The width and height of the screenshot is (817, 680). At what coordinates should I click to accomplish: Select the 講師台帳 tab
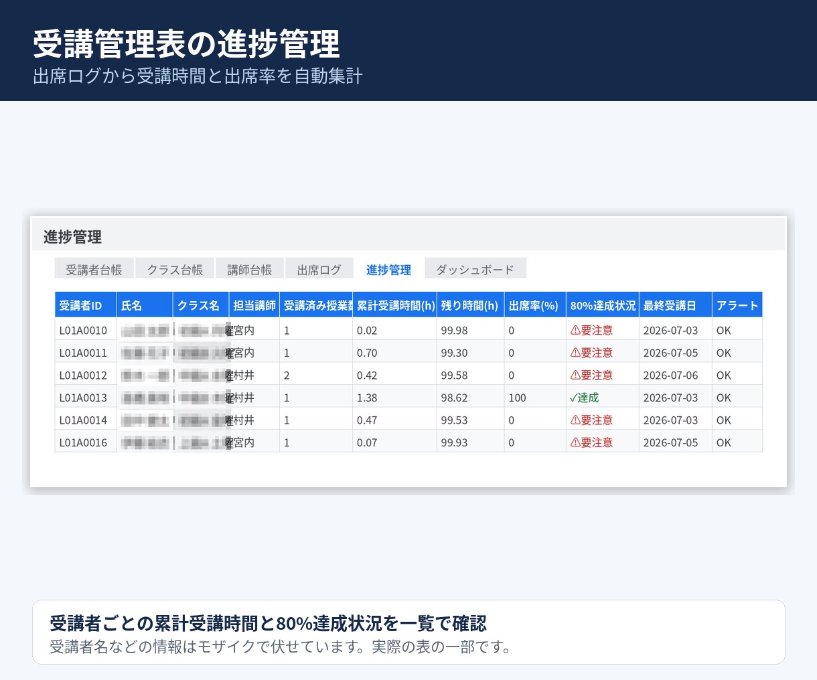pyautogui.click(x=249, y=269)
